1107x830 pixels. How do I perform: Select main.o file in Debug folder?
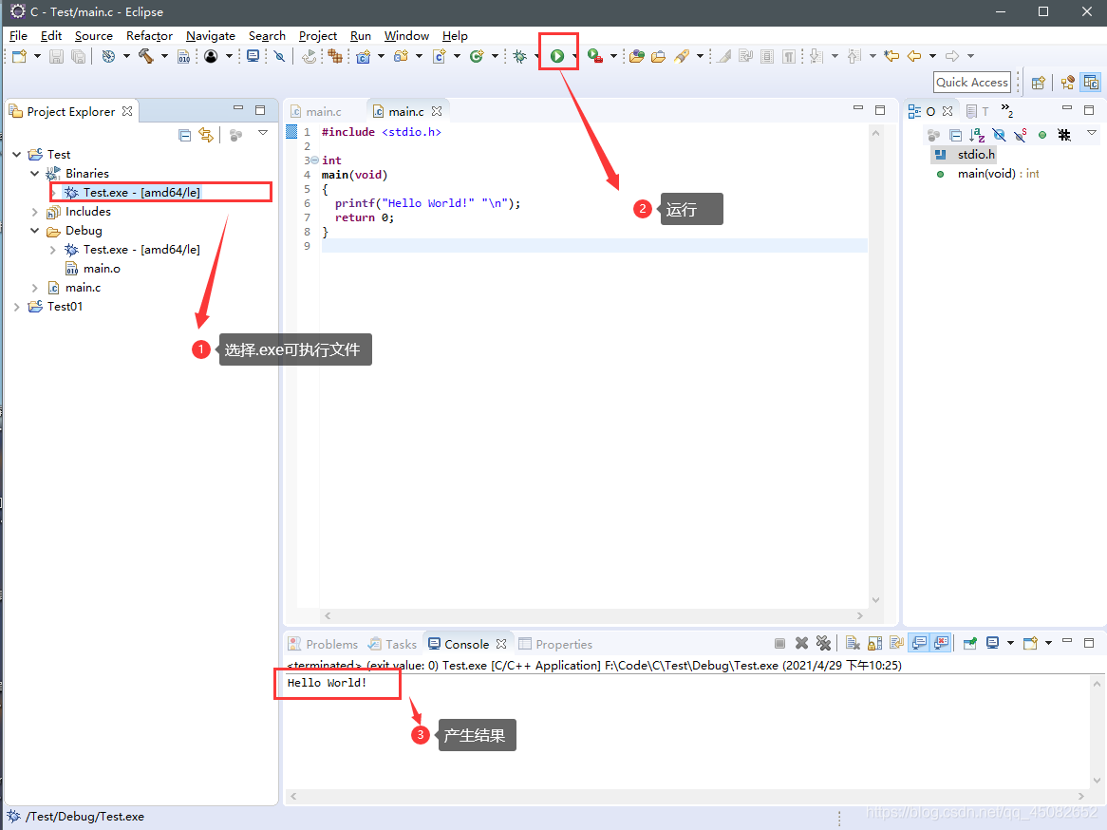pyautogui.click(x=92, y=269)
